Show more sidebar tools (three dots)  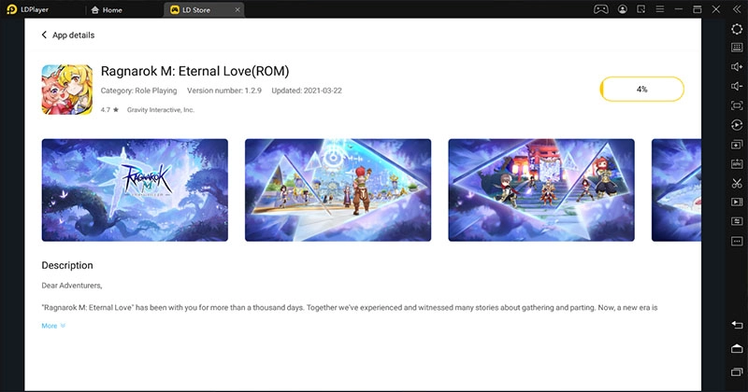click(x=737, y=241)
